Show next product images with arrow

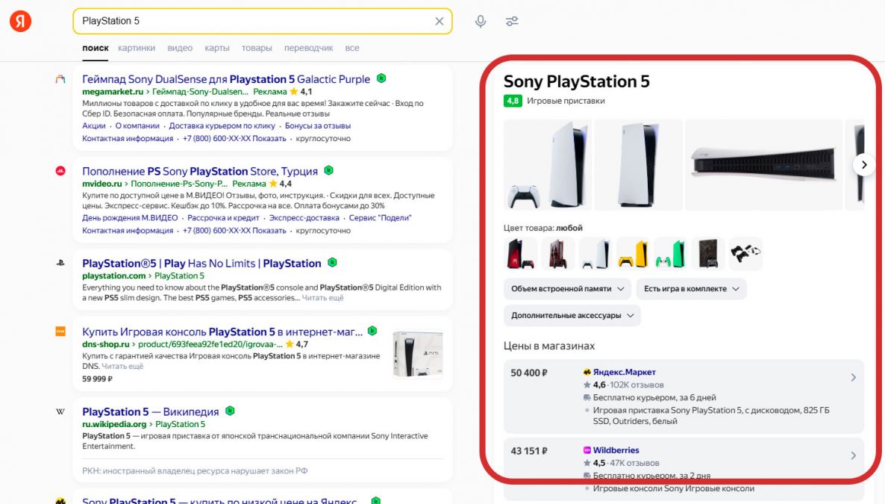[x=864, y=164]
